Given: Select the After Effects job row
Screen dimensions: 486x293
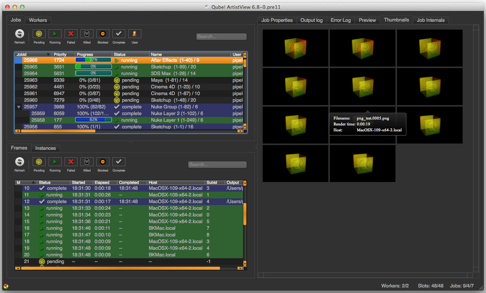Looking at the screenshot, I should 174,60.
